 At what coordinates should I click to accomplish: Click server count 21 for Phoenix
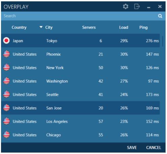click(101, 54)
